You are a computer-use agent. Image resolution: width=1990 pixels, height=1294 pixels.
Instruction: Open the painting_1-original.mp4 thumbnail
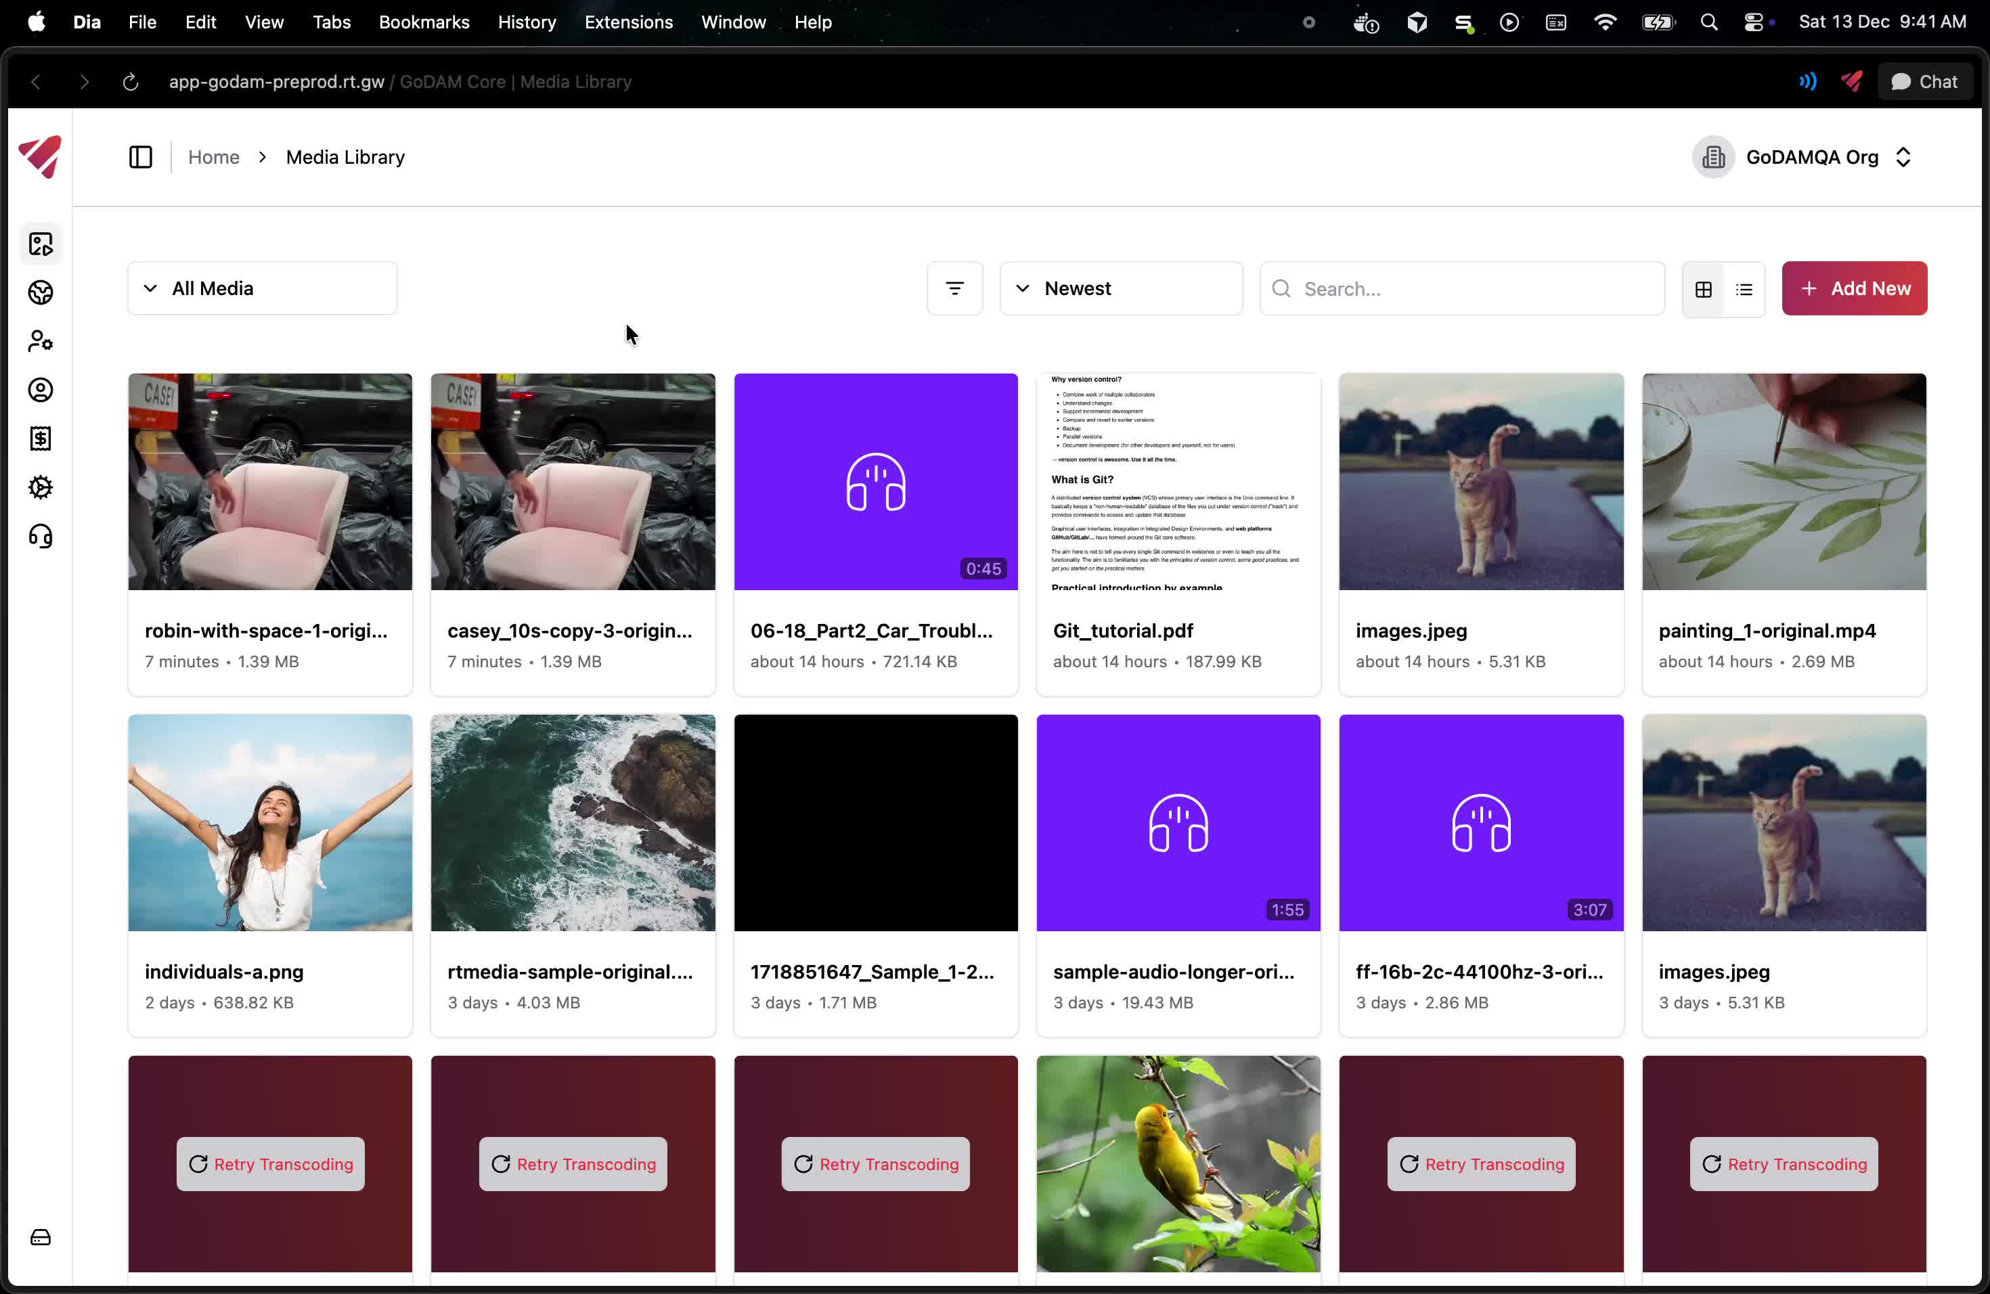pyautogui.click(x=1784, y=481)
